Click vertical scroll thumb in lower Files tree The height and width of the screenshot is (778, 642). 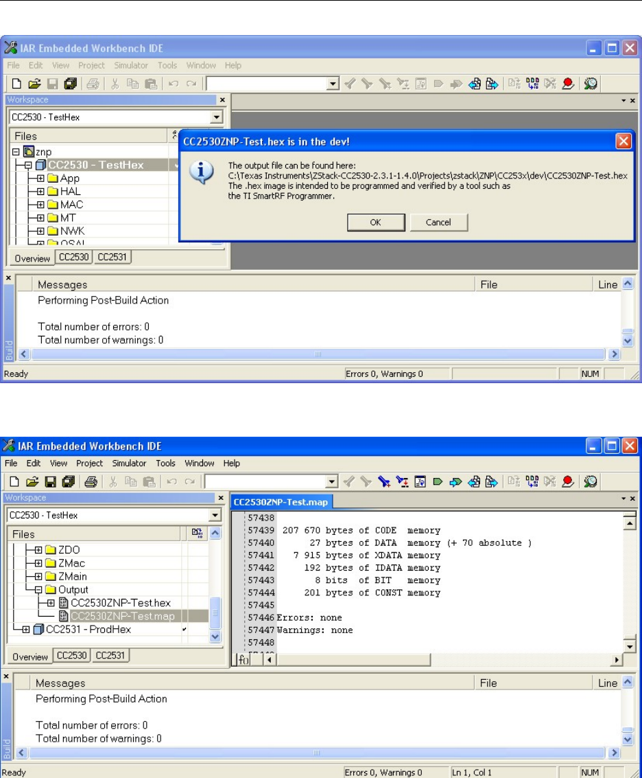tap(215, 613)
